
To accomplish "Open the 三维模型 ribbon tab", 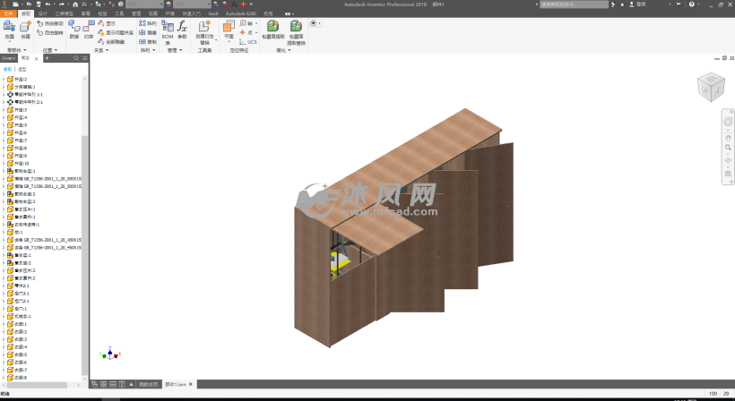I will [63, 14].
